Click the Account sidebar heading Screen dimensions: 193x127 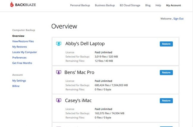tap(17, 75)
